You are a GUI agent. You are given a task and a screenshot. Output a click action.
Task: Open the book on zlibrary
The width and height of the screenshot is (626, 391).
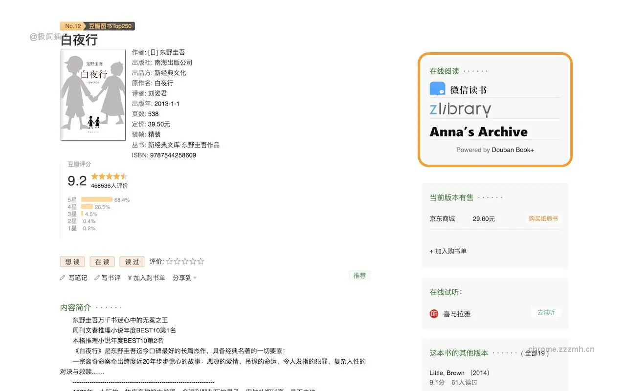(x=460, y=109)
